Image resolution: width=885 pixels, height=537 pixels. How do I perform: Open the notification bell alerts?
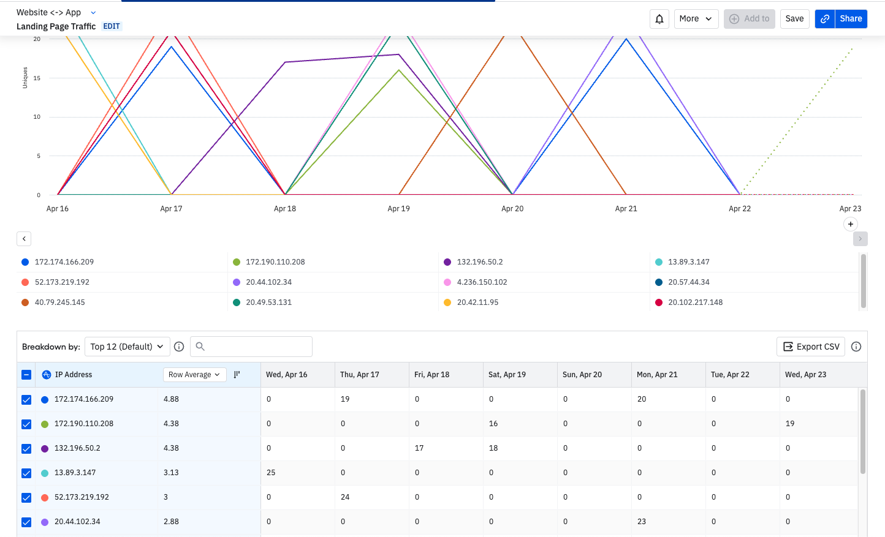tap(659, 19)
